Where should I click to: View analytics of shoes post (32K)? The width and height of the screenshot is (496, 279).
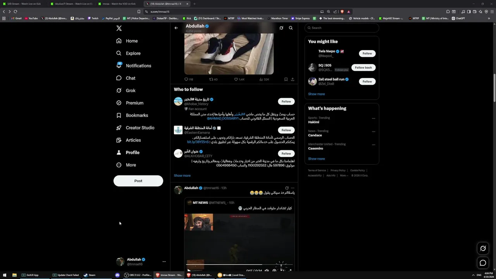[x=264, y=79]
